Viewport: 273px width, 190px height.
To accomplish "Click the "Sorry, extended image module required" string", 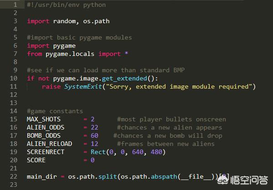I will coord(179,86).
